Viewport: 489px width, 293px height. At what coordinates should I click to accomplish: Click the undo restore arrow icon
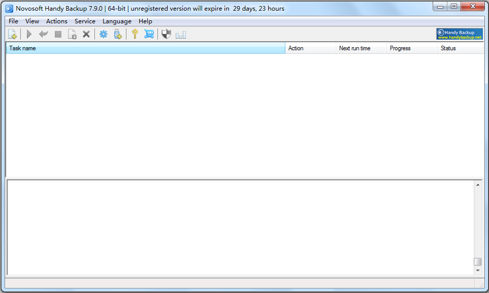tap(43, 34)
